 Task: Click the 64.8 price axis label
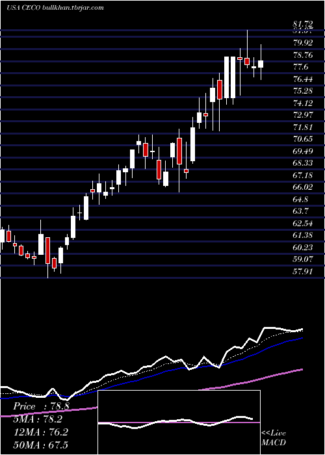[x=301, y=200]
